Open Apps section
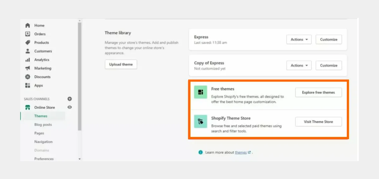 [39, 85]
